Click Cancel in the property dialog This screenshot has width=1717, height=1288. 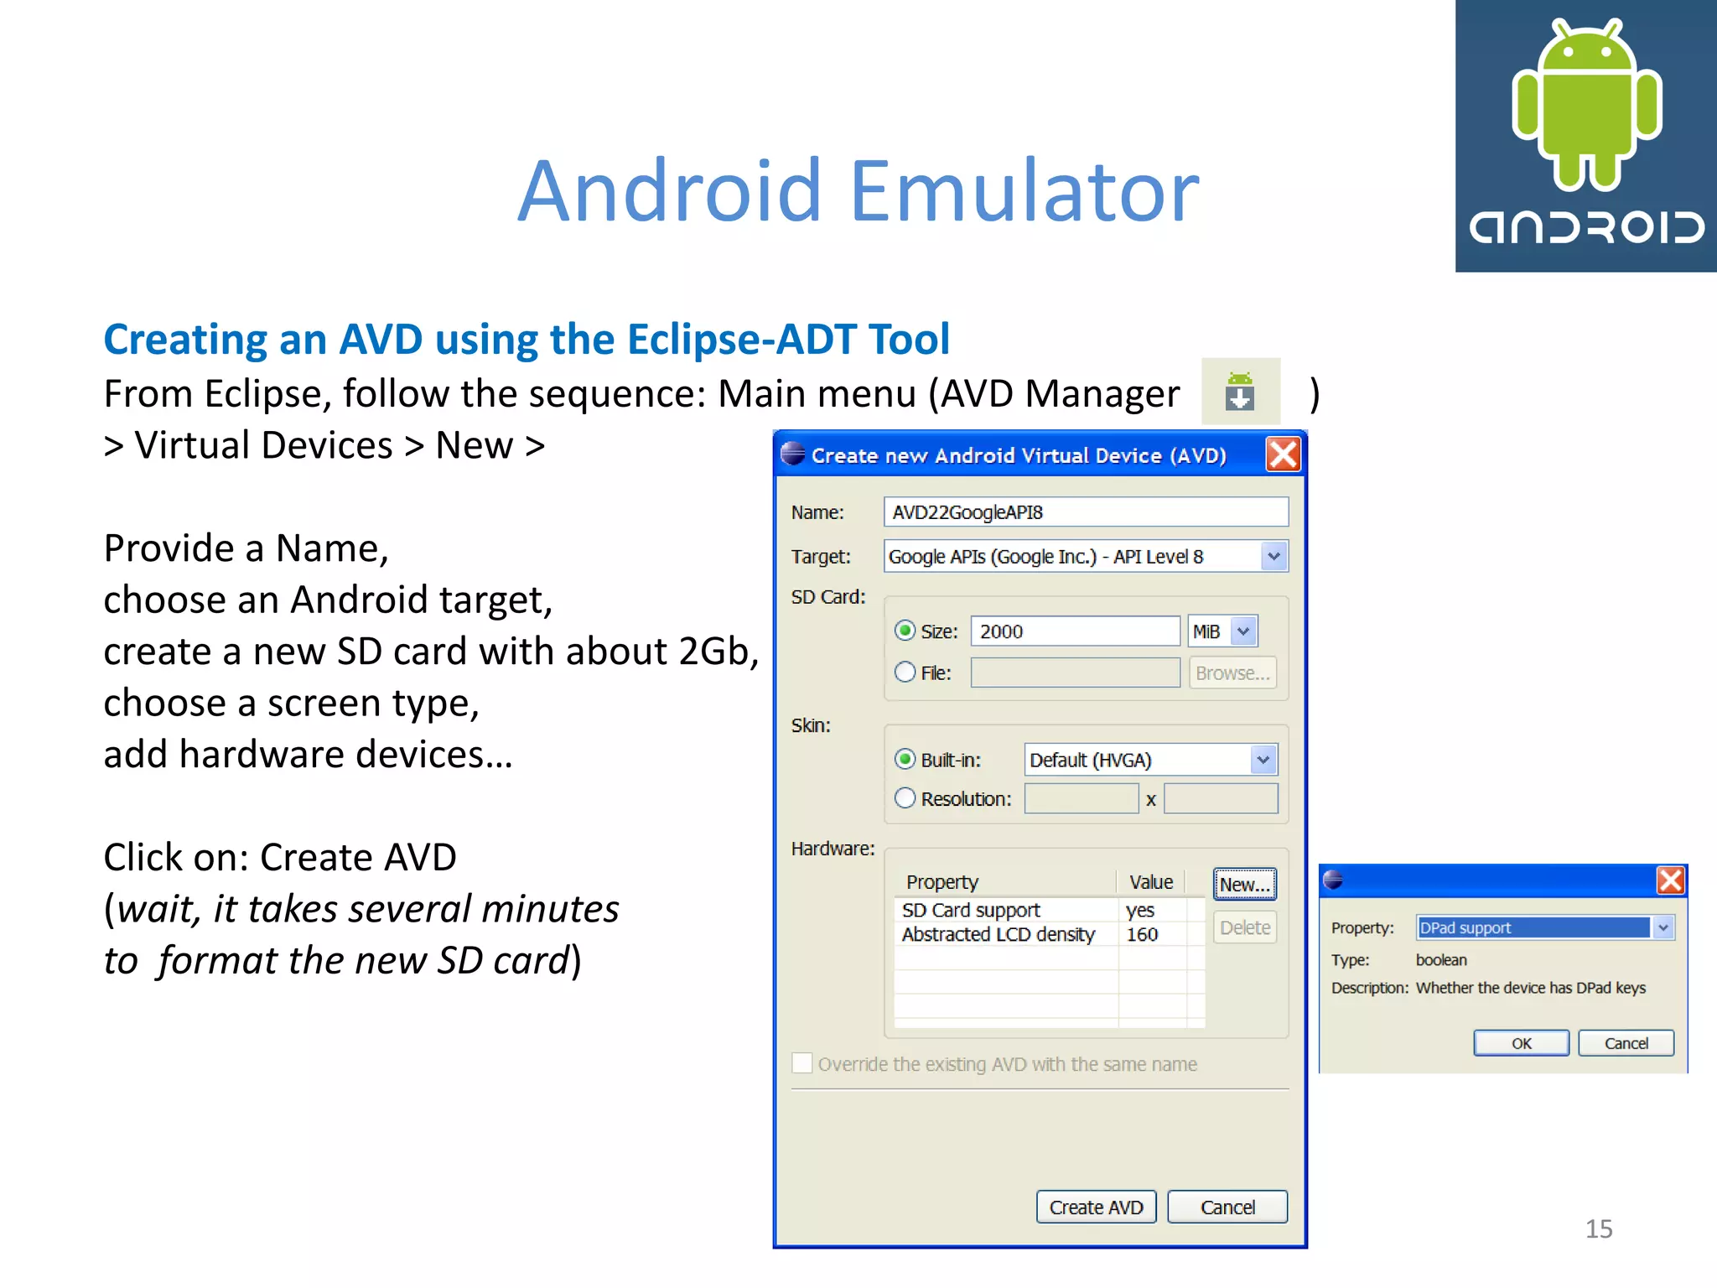coord(1626,1043)
